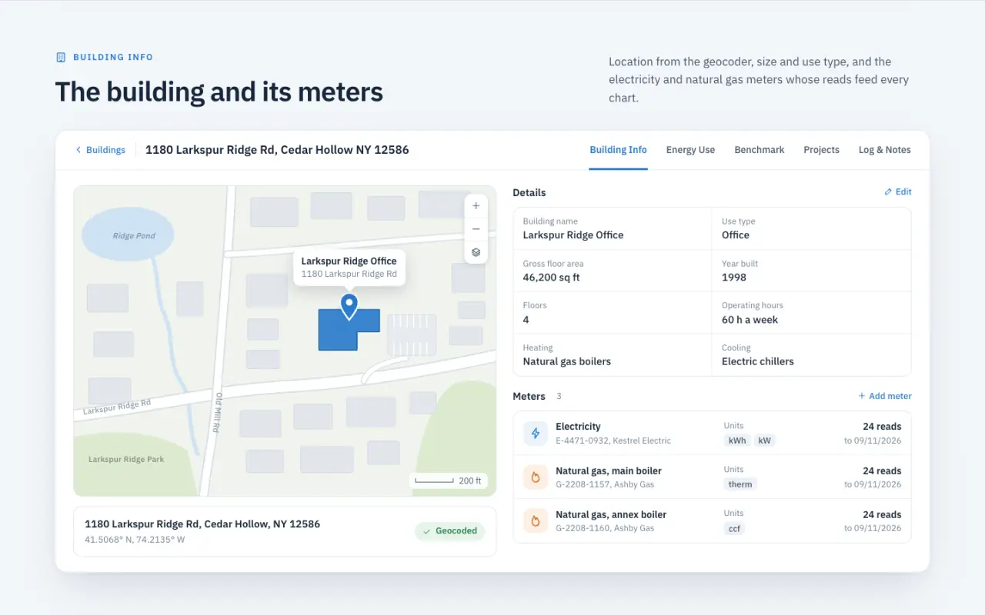
Task: Click the Building name value Larkspur Ridge Office
Action: [x=573, y=235]
